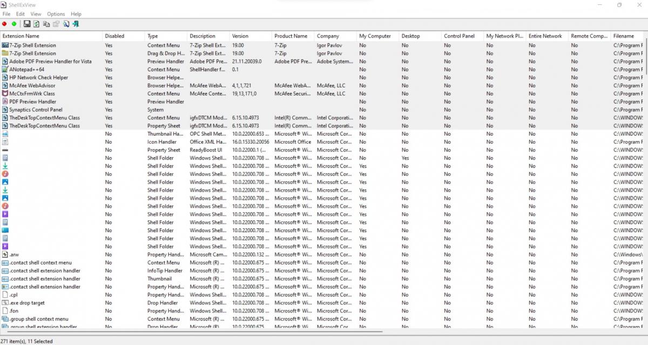Select the .contact shell context menu entry
This screenshot has height=345, width=648.
click(x=40, y=262)
